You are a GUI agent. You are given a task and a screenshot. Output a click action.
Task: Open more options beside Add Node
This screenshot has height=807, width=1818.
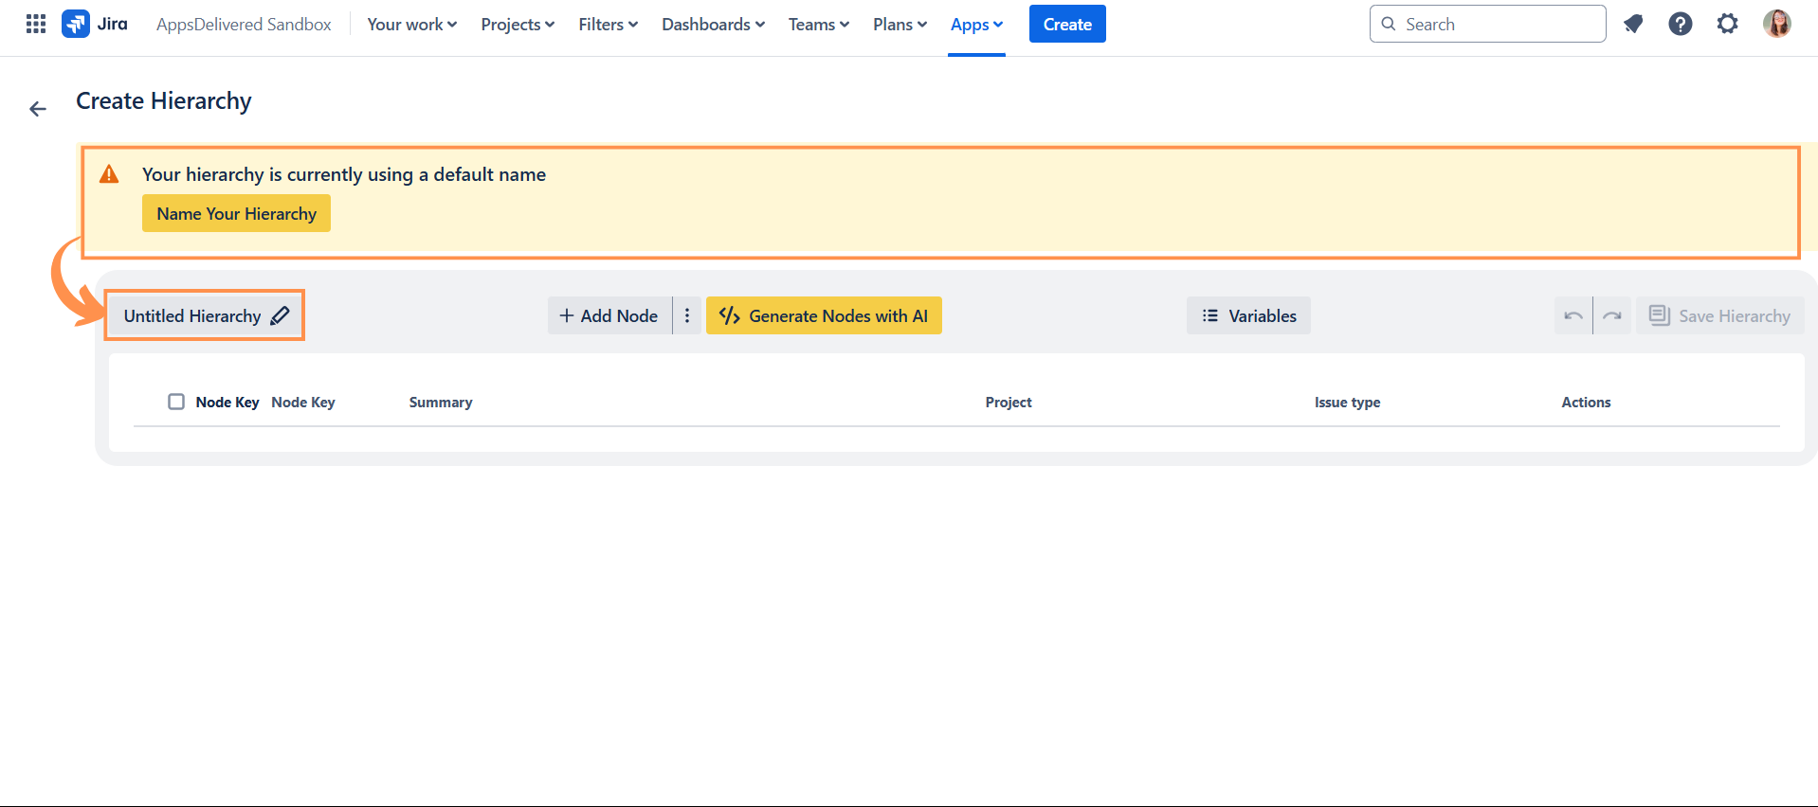687,316
